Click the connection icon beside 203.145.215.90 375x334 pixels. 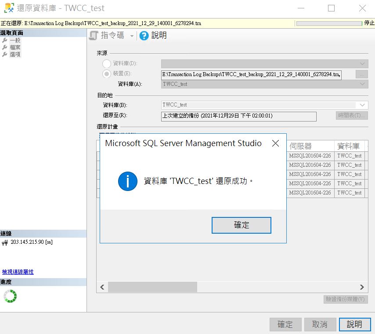(x=5, y=242)
